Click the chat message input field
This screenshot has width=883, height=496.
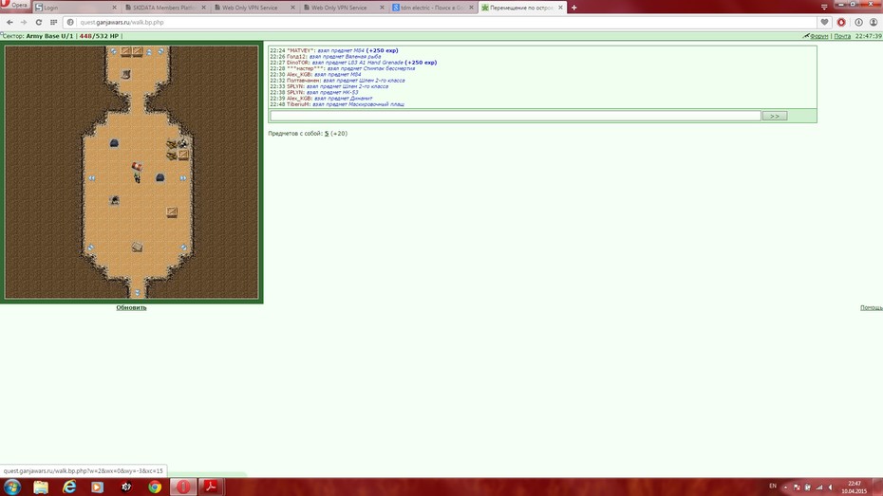pyautogui.click(x=516, y=116)
